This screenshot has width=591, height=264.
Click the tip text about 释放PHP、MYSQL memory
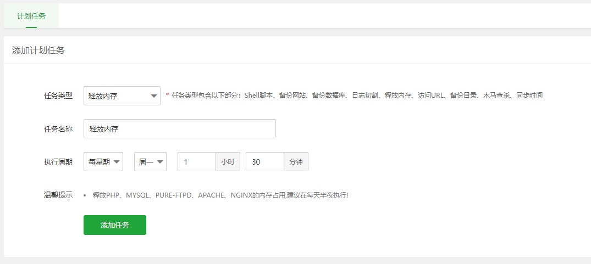(220, 195)
